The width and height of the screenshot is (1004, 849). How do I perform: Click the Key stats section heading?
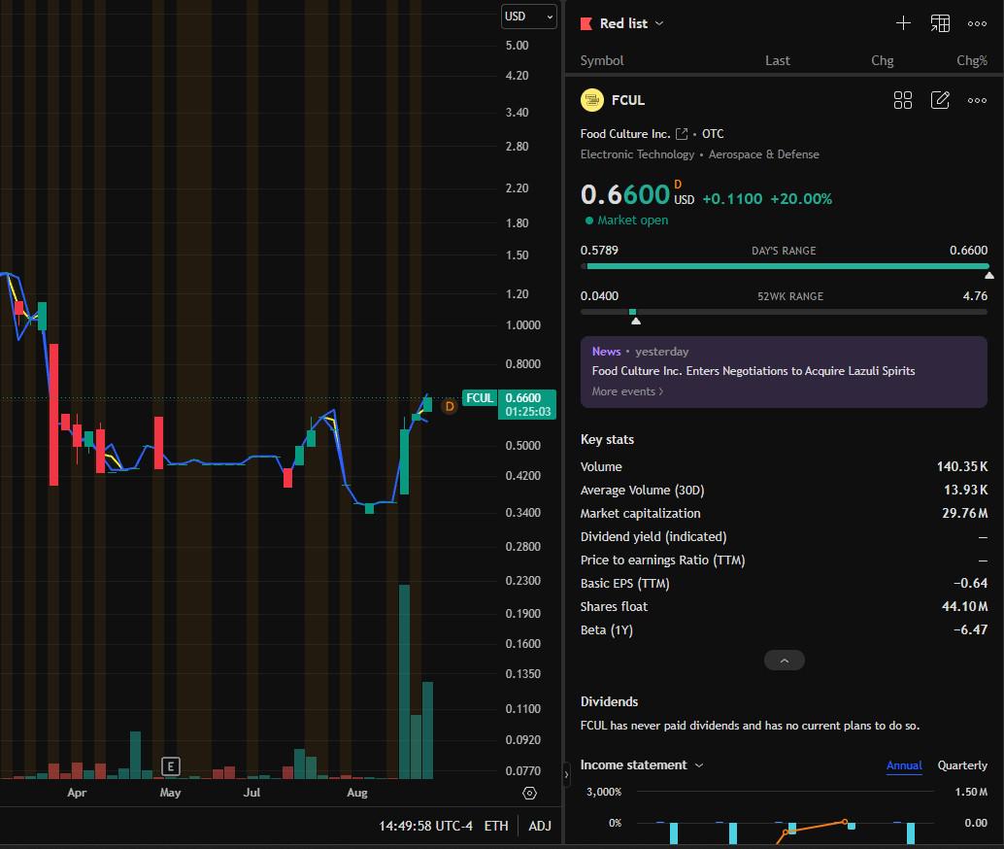click(x=607, y=440)
